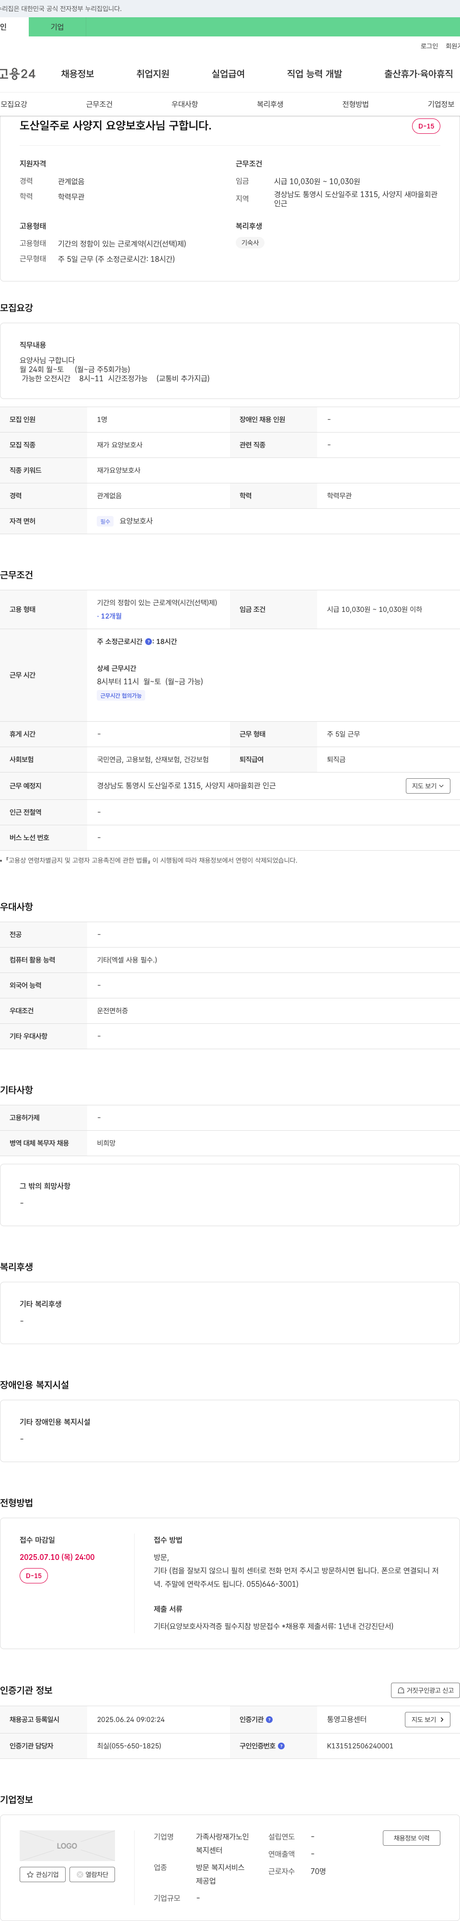Click certification number K131512506240001

(360, 1746)
